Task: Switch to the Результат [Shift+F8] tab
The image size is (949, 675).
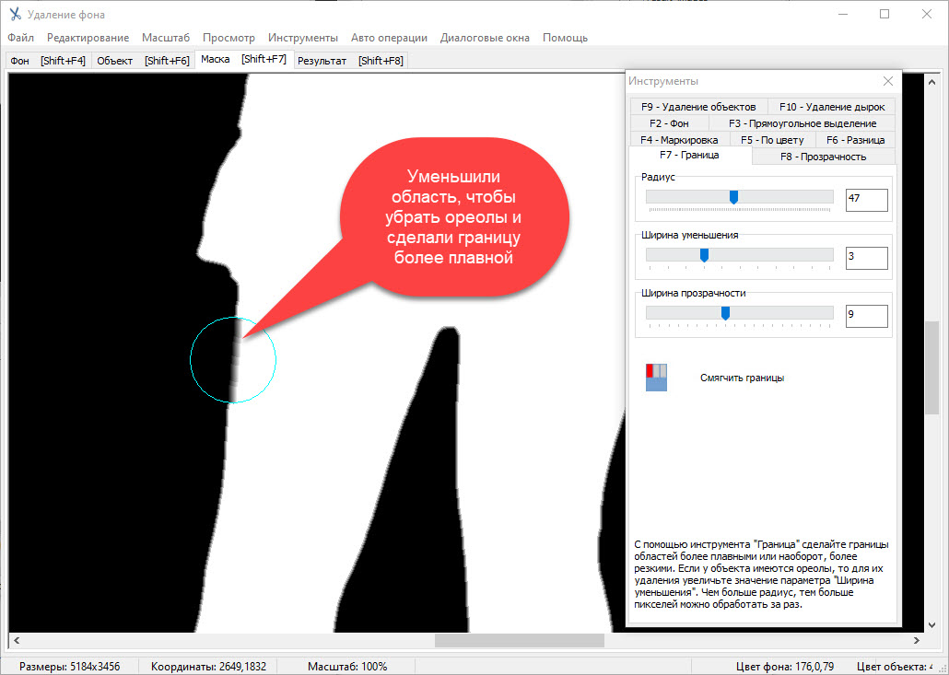Action: coord(350,61)
